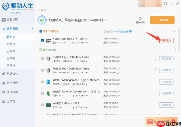This screenshot has width=181, height=127.
Task: Select 还原 sidebar item
Action: click(x=11, y=51)
